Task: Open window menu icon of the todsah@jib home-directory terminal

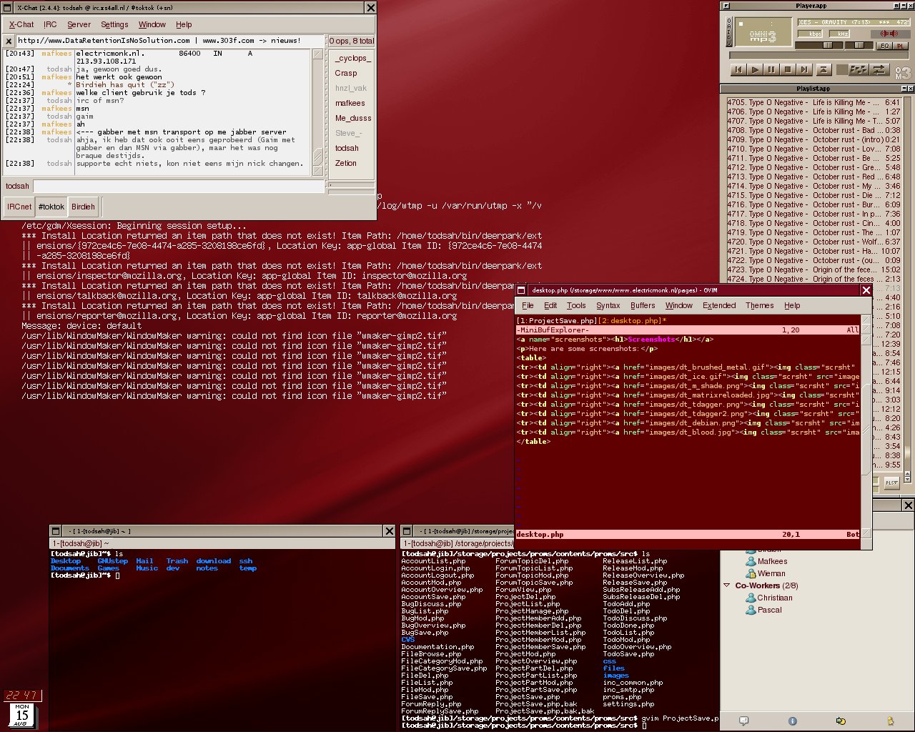Action: (55, 531)
